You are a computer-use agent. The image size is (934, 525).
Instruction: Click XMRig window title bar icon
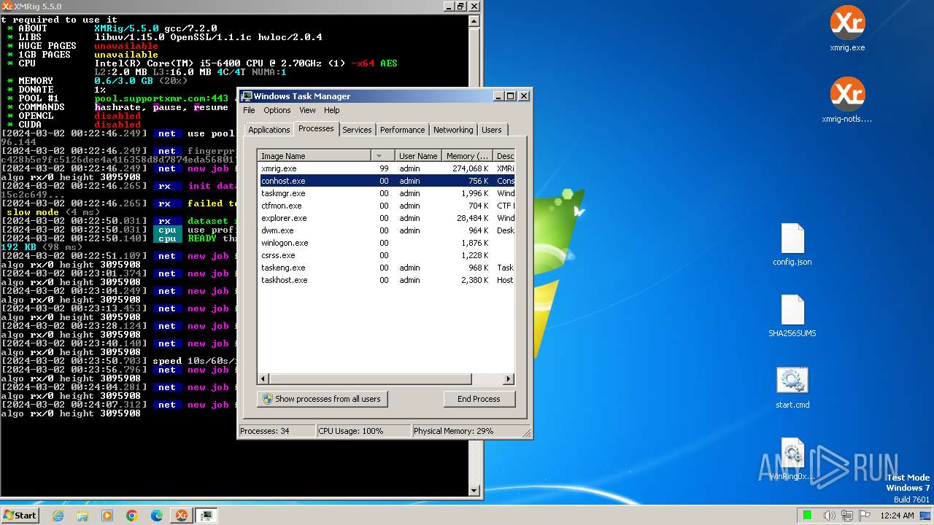click(7, 6)
